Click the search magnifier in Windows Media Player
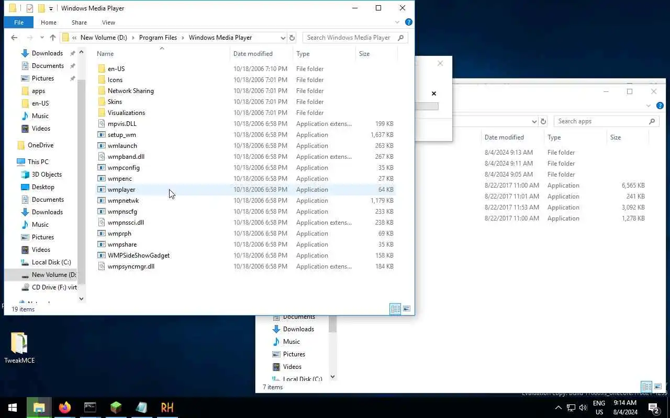The image size is (670, 418). pos(401,38)
